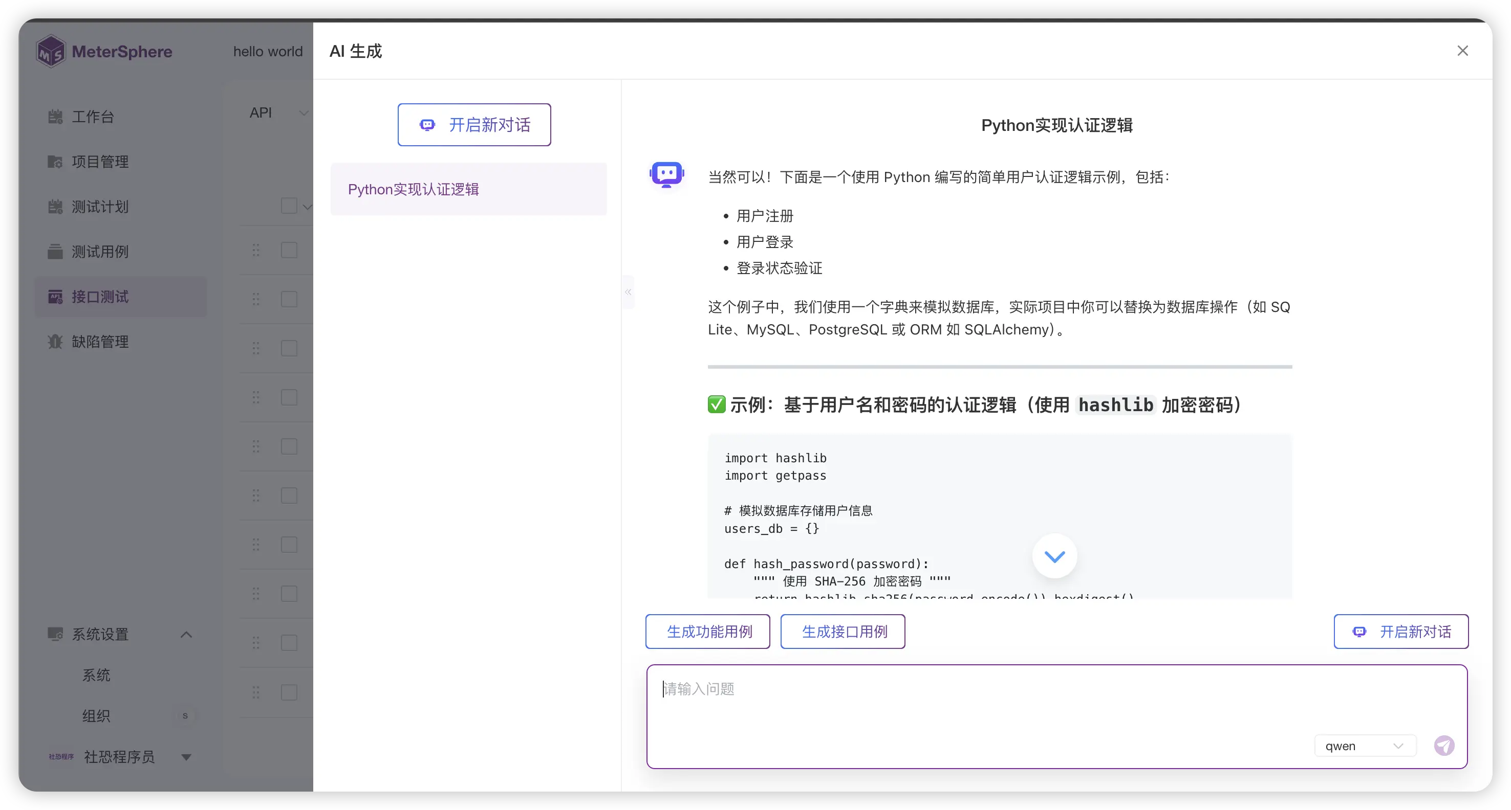Click the send message icon

coord(1444,746)
